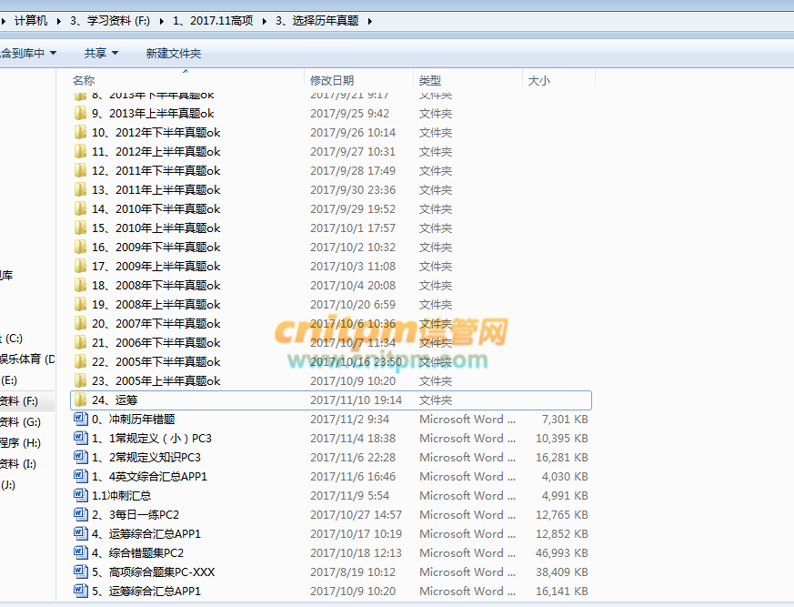Sort files by the 修改日期 column header
The width and height of the screenshot is (794, 607).
pos(332,81)
